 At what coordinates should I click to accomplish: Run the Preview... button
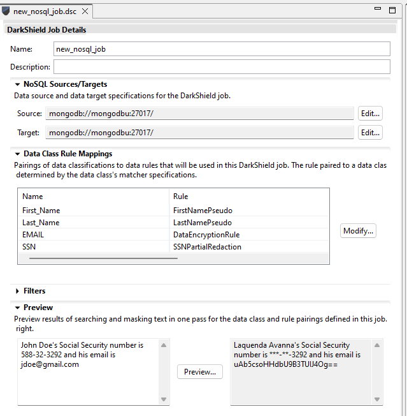tap(200, 372)
